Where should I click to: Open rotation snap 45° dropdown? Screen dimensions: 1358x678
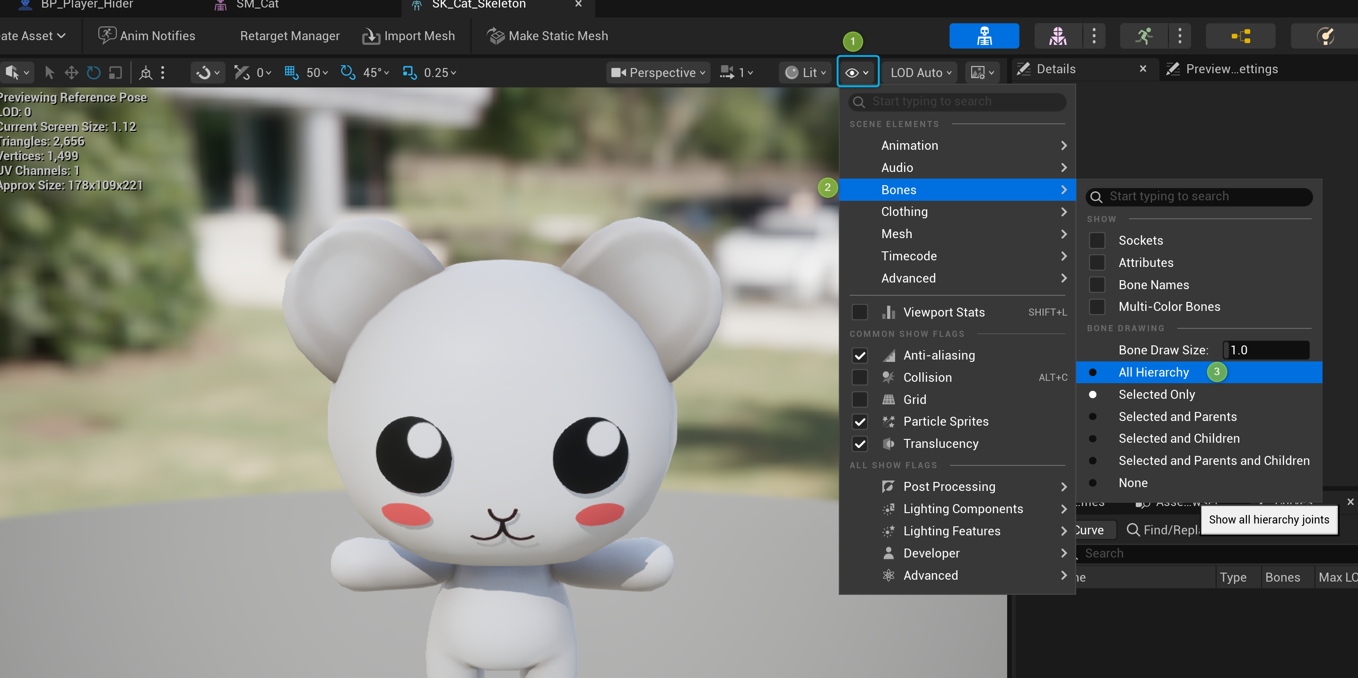point(375,72)
